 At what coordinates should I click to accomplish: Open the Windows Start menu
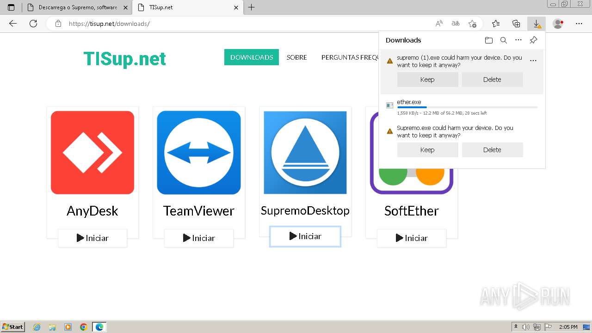point(13,327)
